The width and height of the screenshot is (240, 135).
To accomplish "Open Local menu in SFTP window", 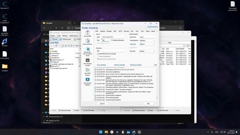I will (x=59, y=36).
